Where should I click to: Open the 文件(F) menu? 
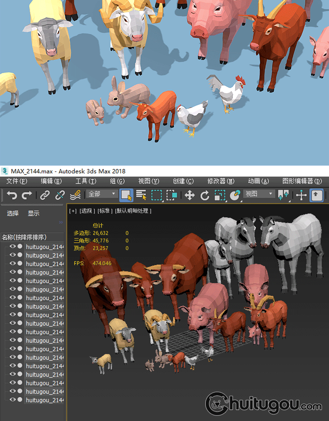[17, 181]
